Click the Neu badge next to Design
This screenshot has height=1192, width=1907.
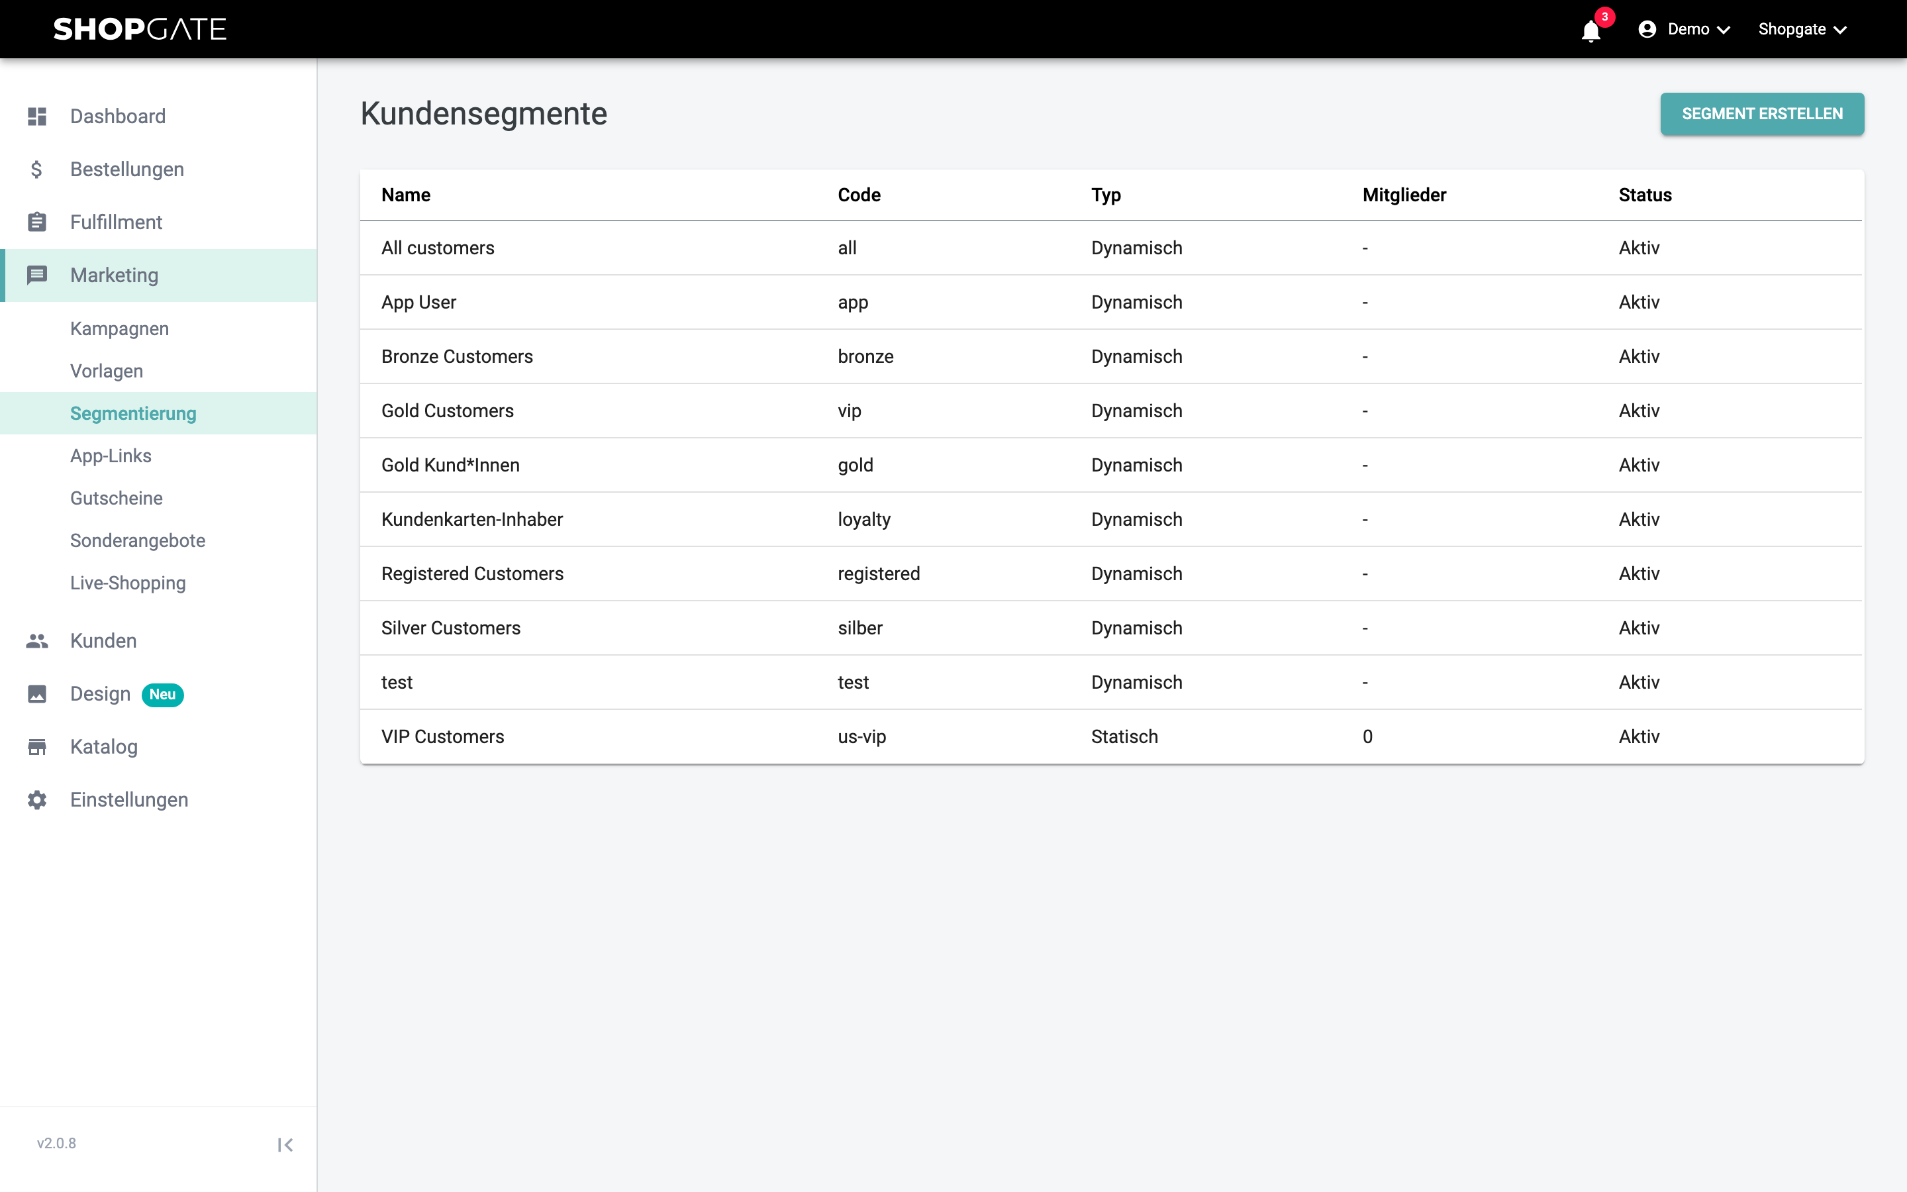click(162, 695)
